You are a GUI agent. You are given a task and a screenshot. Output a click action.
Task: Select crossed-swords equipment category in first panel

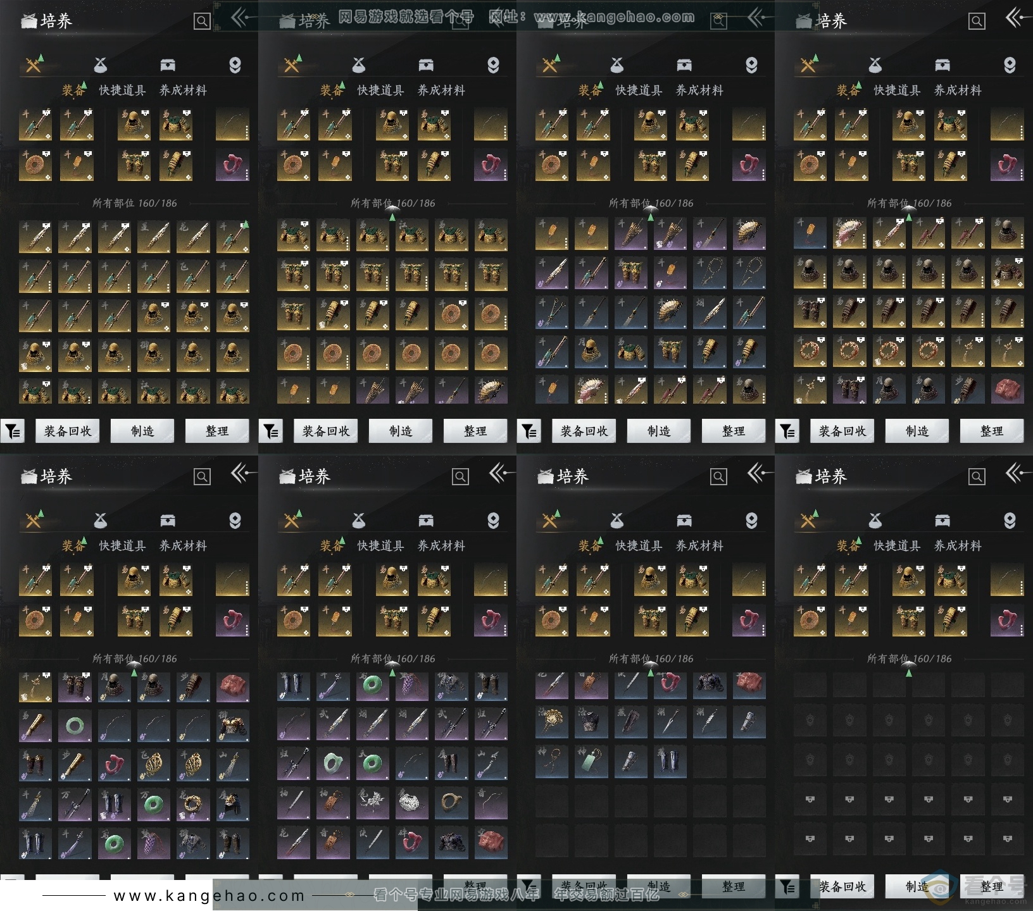click(x=34, y=65)
